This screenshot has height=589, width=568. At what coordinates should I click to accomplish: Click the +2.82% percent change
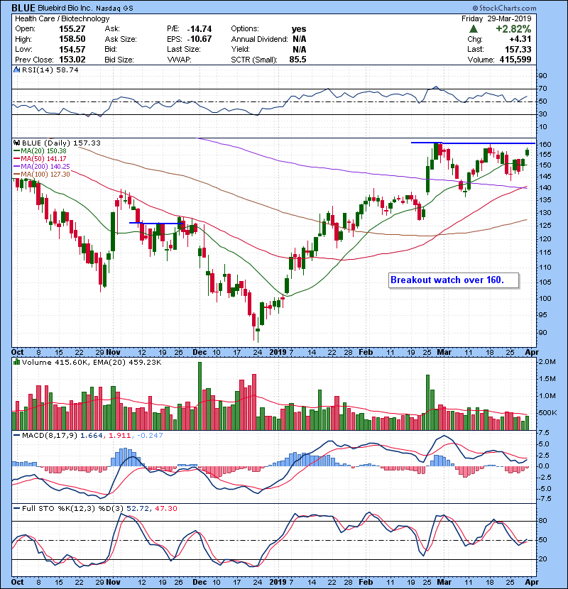(x=513, y=29)
